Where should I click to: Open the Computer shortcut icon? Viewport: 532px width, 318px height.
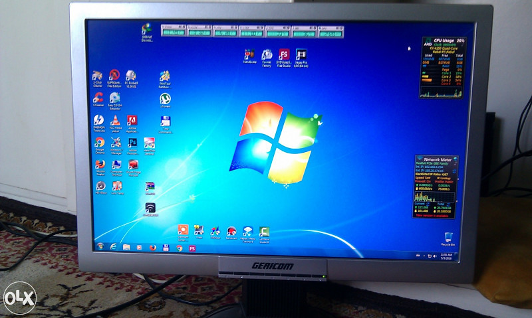coord(116,168)
